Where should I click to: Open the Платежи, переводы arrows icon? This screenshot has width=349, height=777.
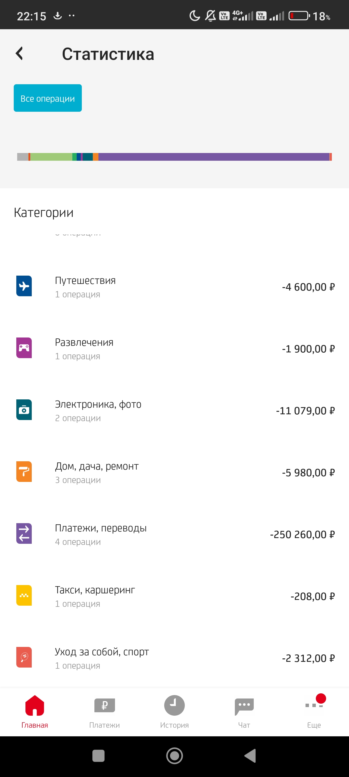[x=24, y=533]
